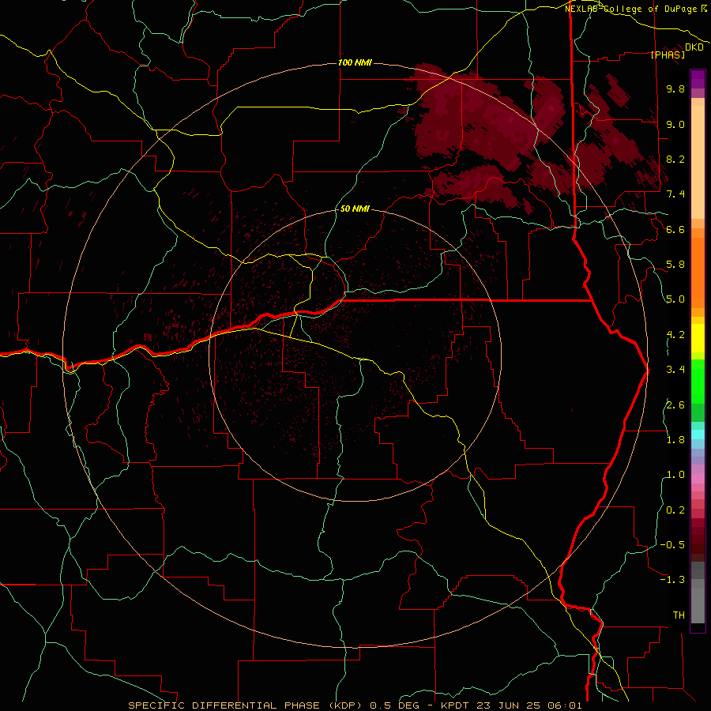Click the 100 NMI range ring label
The image size is (711, 711).
[355, 62]
